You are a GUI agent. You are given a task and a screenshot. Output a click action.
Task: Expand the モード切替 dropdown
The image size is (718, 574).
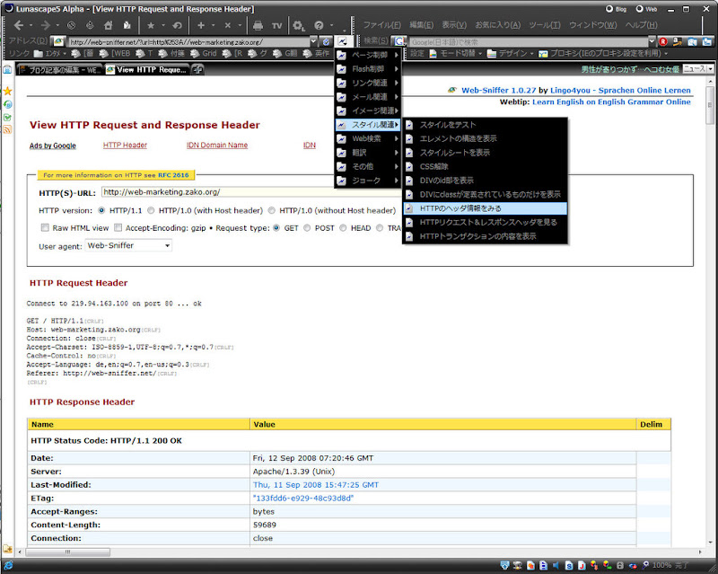click(480, 54)
